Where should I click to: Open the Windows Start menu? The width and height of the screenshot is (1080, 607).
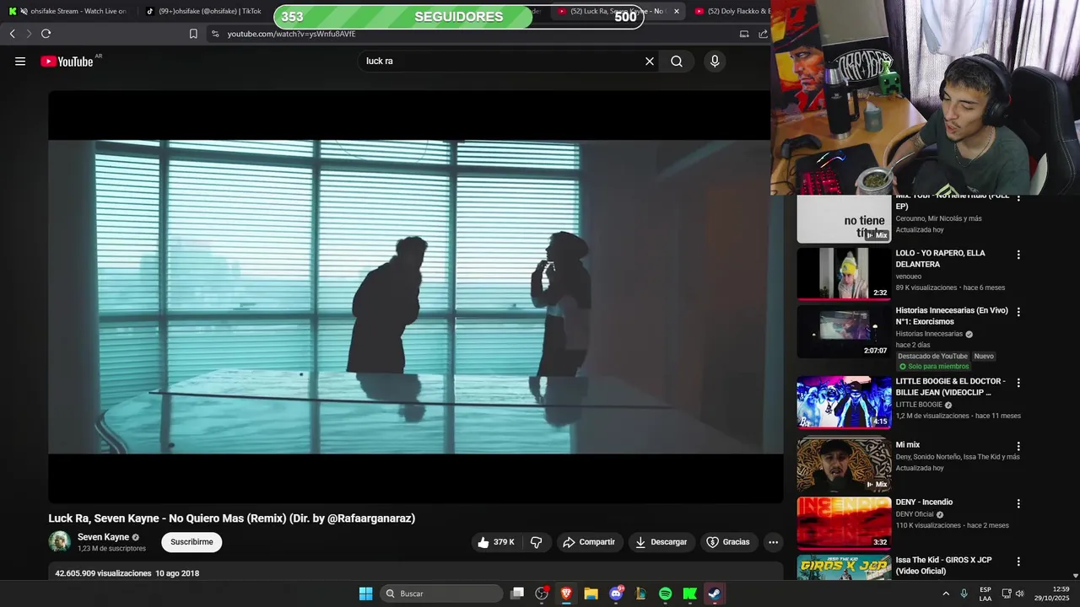point(365,594)
